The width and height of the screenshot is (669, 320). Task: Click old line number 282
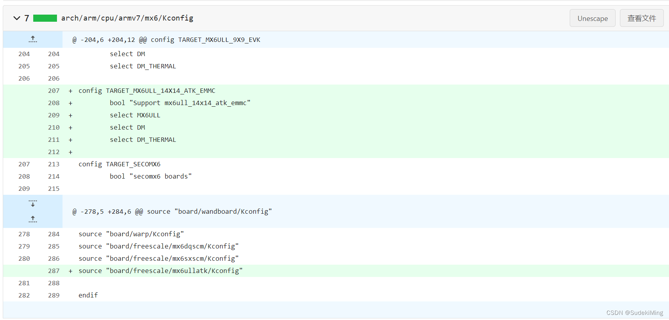tap(24, 295)
